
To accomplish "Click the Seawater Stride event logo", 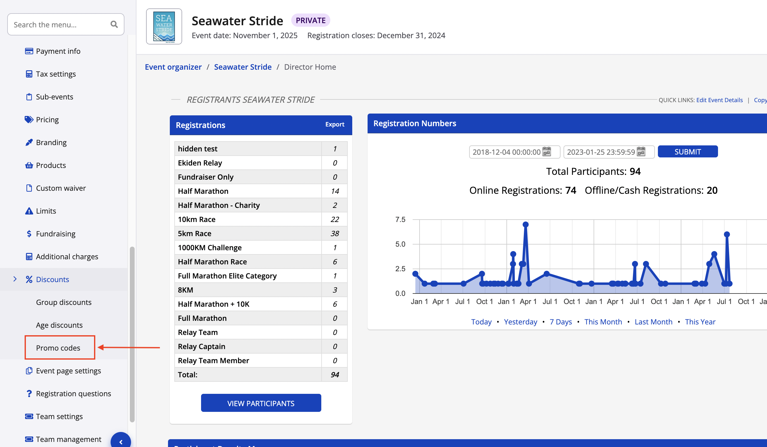I will [164, 26].
